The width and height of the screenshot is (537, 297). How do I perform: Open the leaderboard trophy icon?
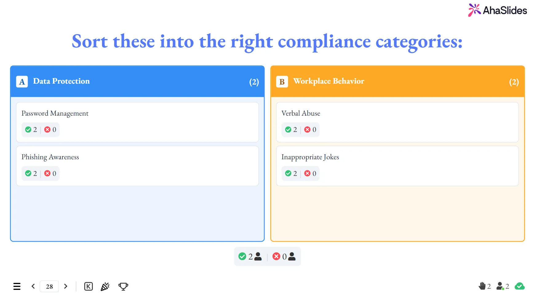[123, 287]
